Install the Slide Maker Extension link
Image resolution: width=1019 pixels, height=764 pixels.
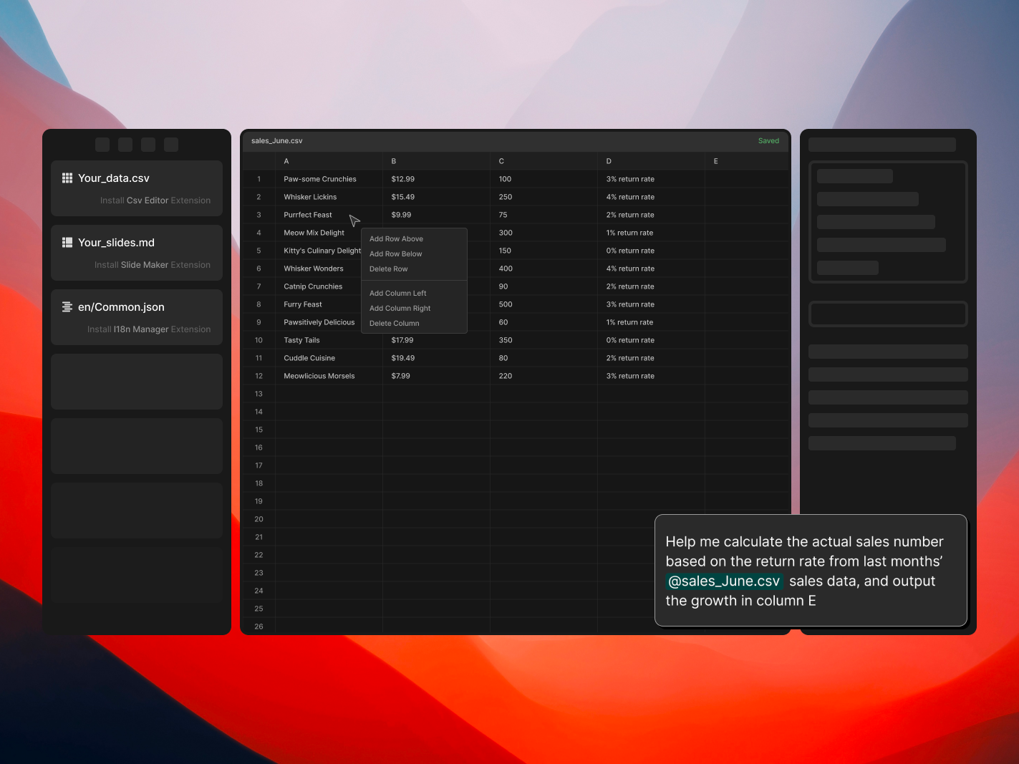click(x=153, y=265)
